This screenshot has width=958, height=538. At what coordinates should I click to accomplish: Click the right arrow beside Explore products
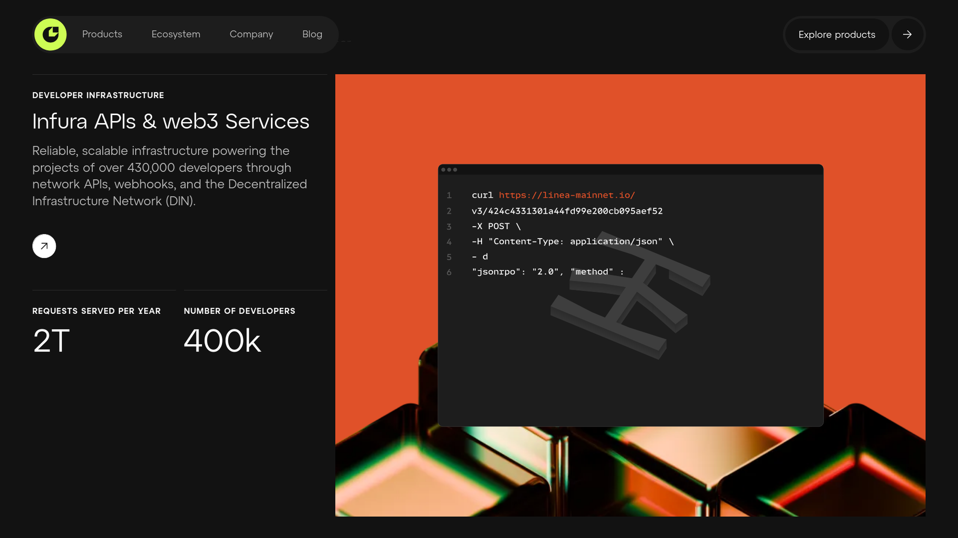pyautogui.click(x=907, y=34)
